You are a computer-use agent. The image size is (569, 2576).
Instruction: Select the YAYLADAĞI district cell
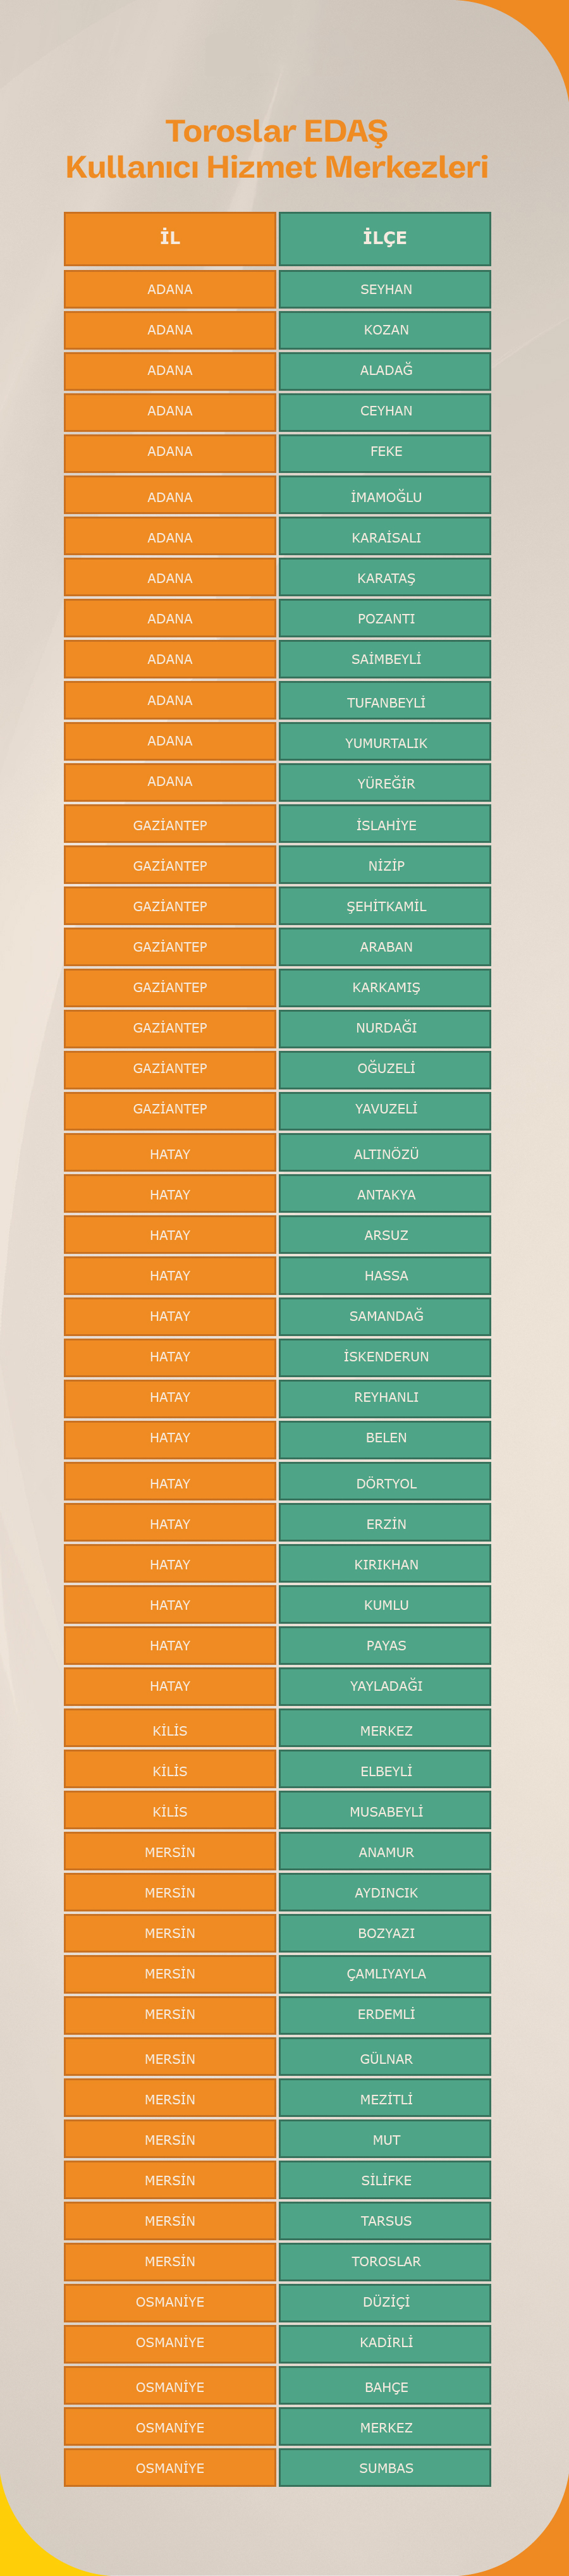[385, 1686]
